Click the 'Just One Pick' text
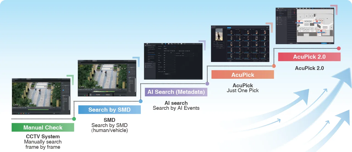 tap(243, 90)
